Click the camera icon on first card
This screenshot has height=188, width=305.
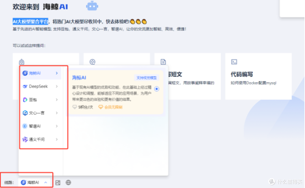click(21, 62)
